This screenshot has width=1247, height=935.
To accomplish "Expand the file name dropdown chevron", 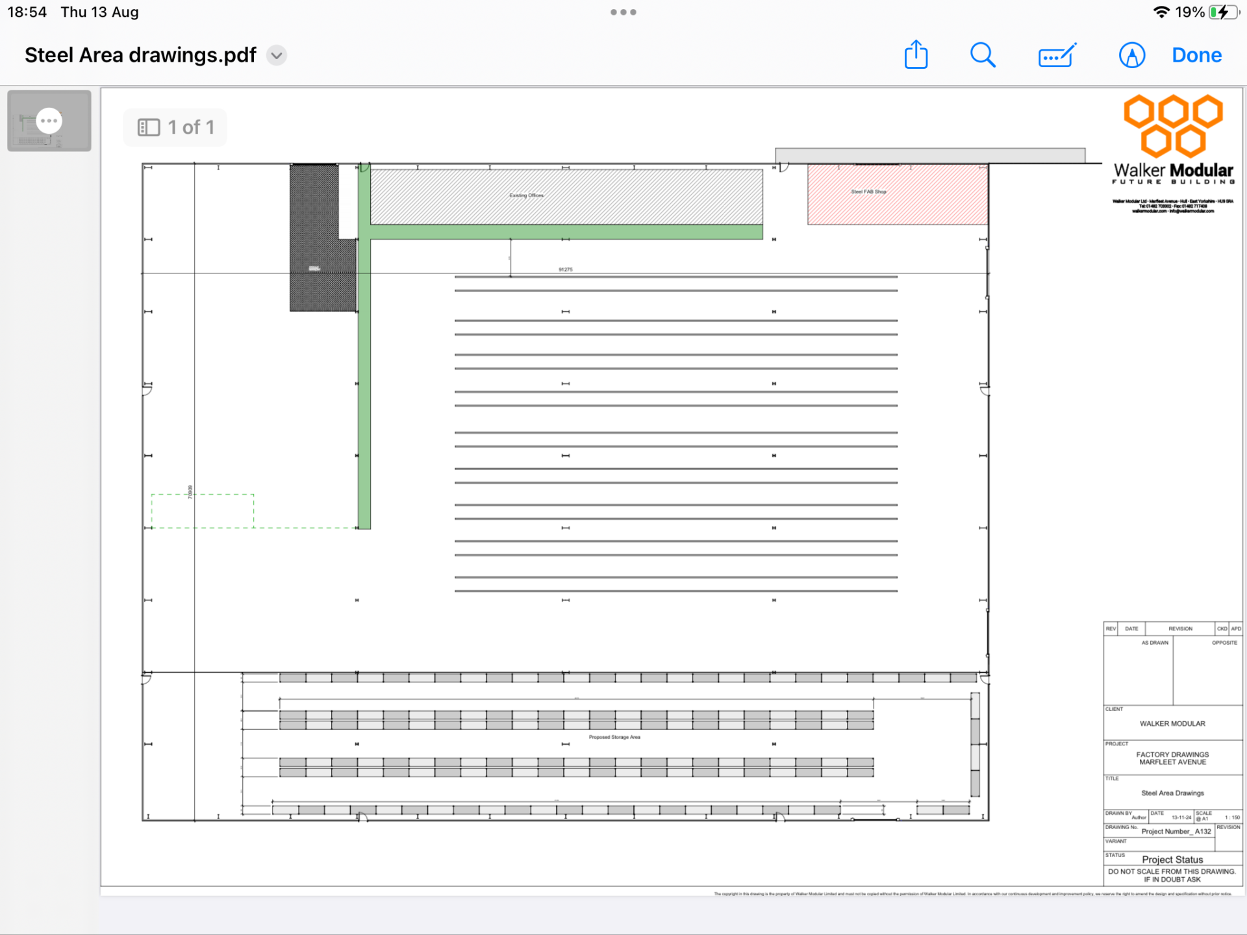I will pos(277,55).
